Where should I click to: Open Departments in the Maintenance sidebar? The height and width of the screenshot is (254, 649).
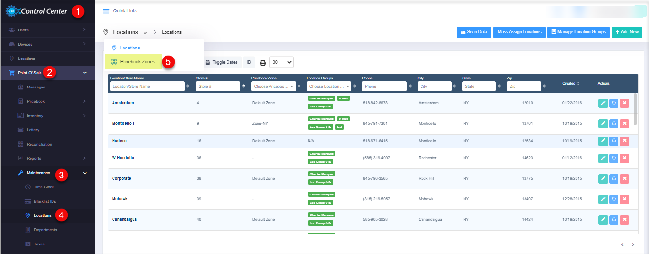(x=45, y=230)
